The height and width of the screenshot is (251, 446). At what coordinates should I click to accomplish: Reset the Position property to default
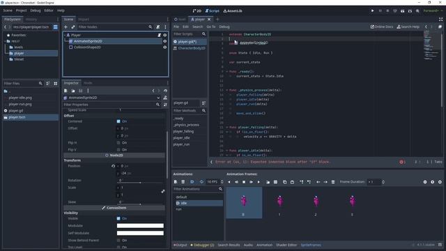[x=113, y=166]
